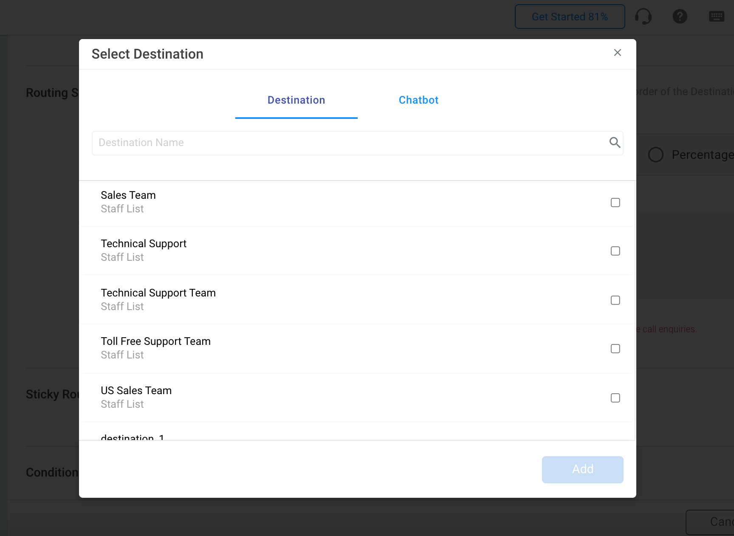Switch to the Chatbot tab
This screenshot has width=734, height=536.
tap(418, 100)
